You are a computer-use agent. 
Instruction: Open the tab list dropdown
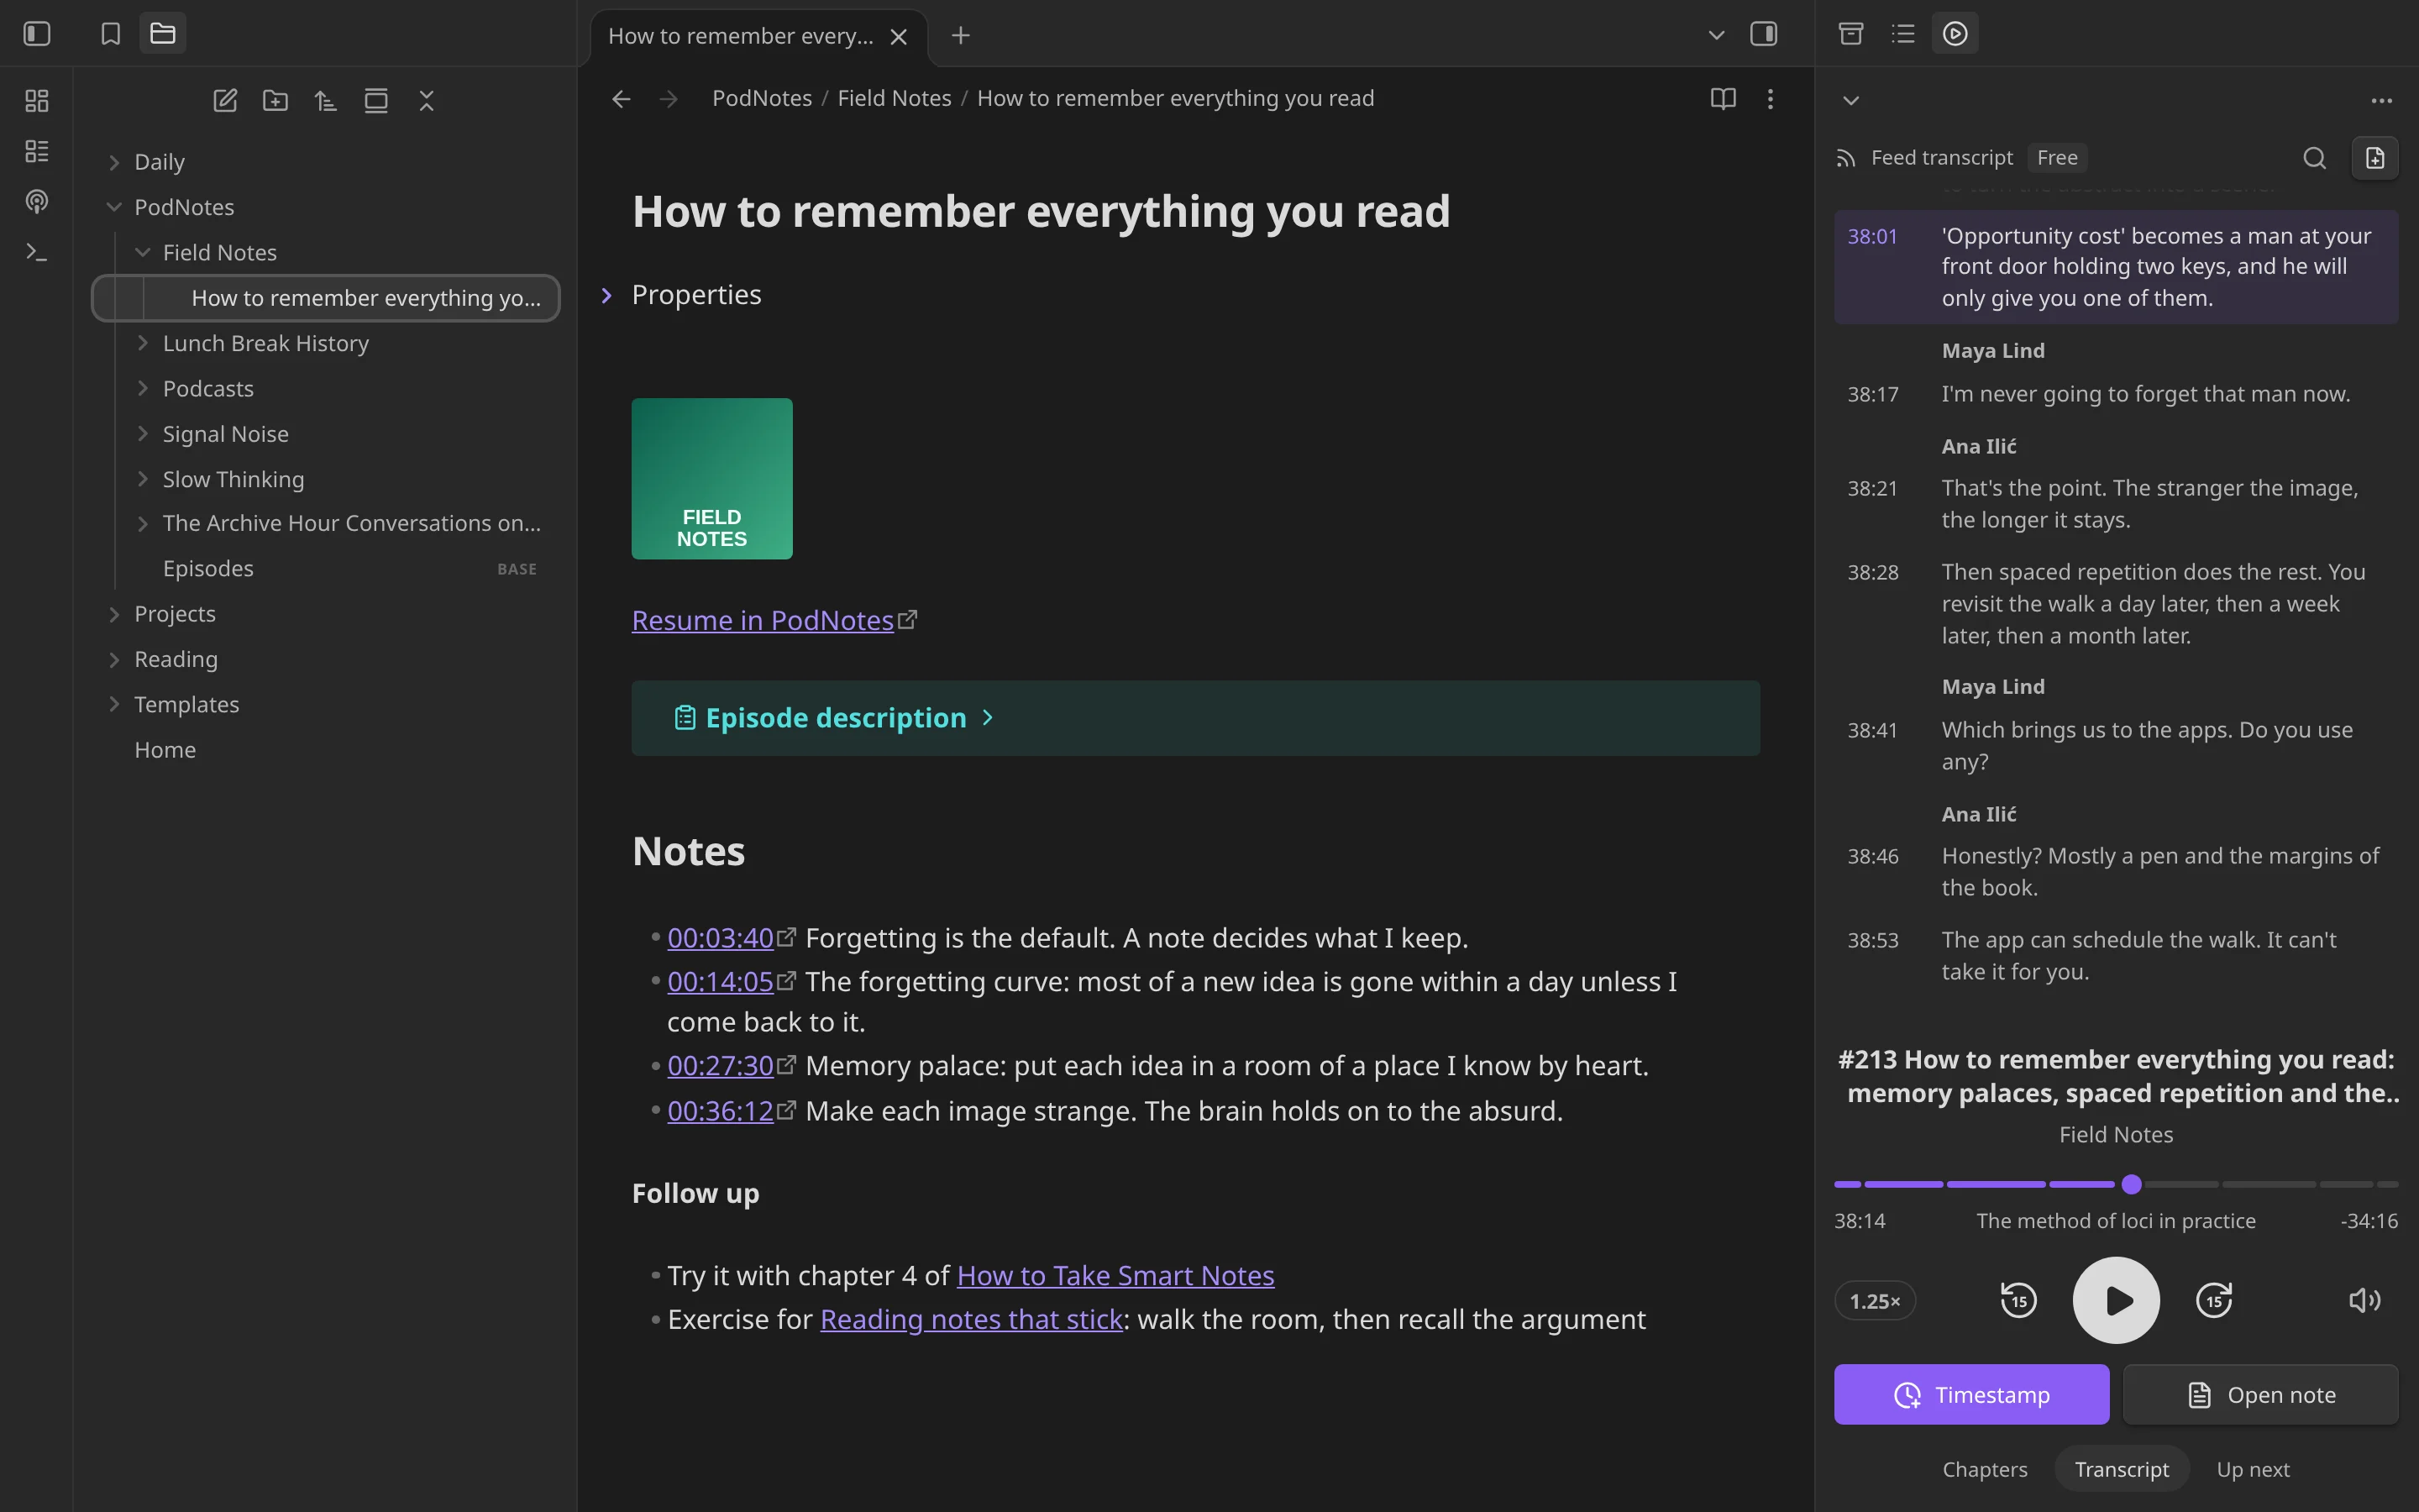coord(1716,34)
